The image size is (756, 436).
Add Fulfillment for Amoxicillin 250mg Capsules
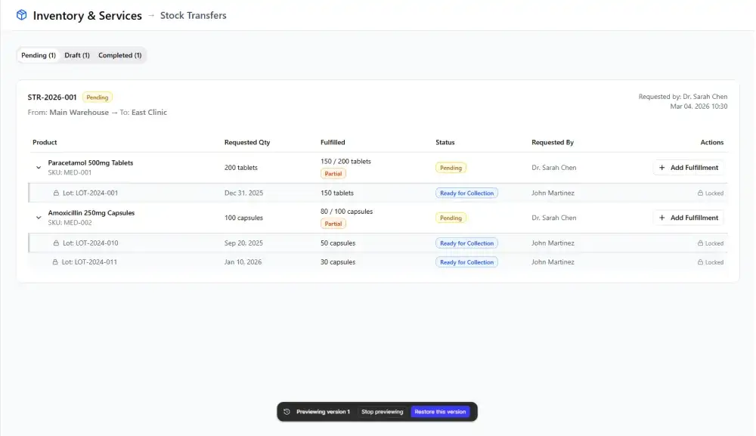689,218
